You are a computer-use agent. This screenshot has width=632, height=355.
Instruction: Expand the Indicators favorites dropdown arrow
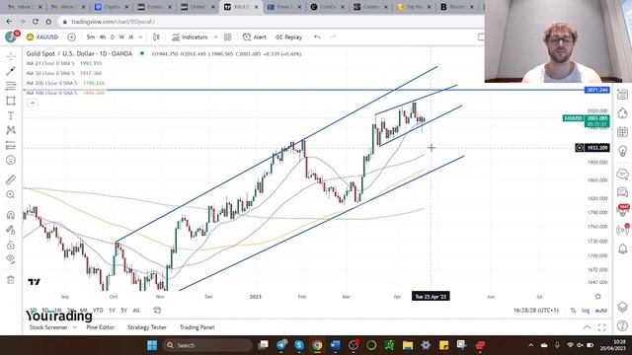pos(215,37)
